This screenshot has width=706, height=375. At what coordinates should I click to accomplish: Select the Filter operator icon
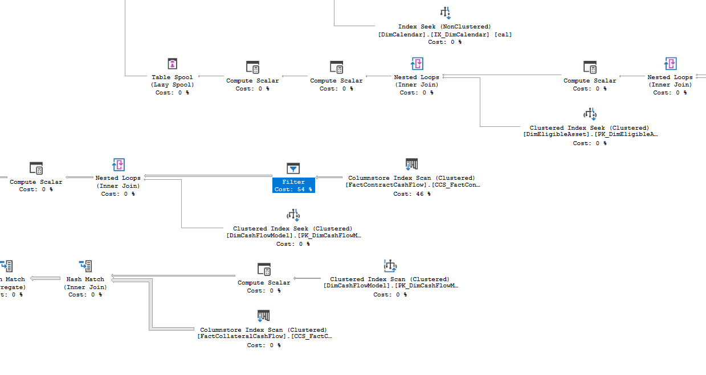[293, 168]
